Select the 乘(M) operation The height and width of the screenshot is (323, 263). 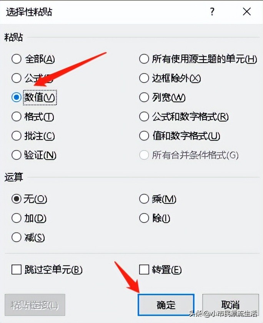(x=144, y=199)
